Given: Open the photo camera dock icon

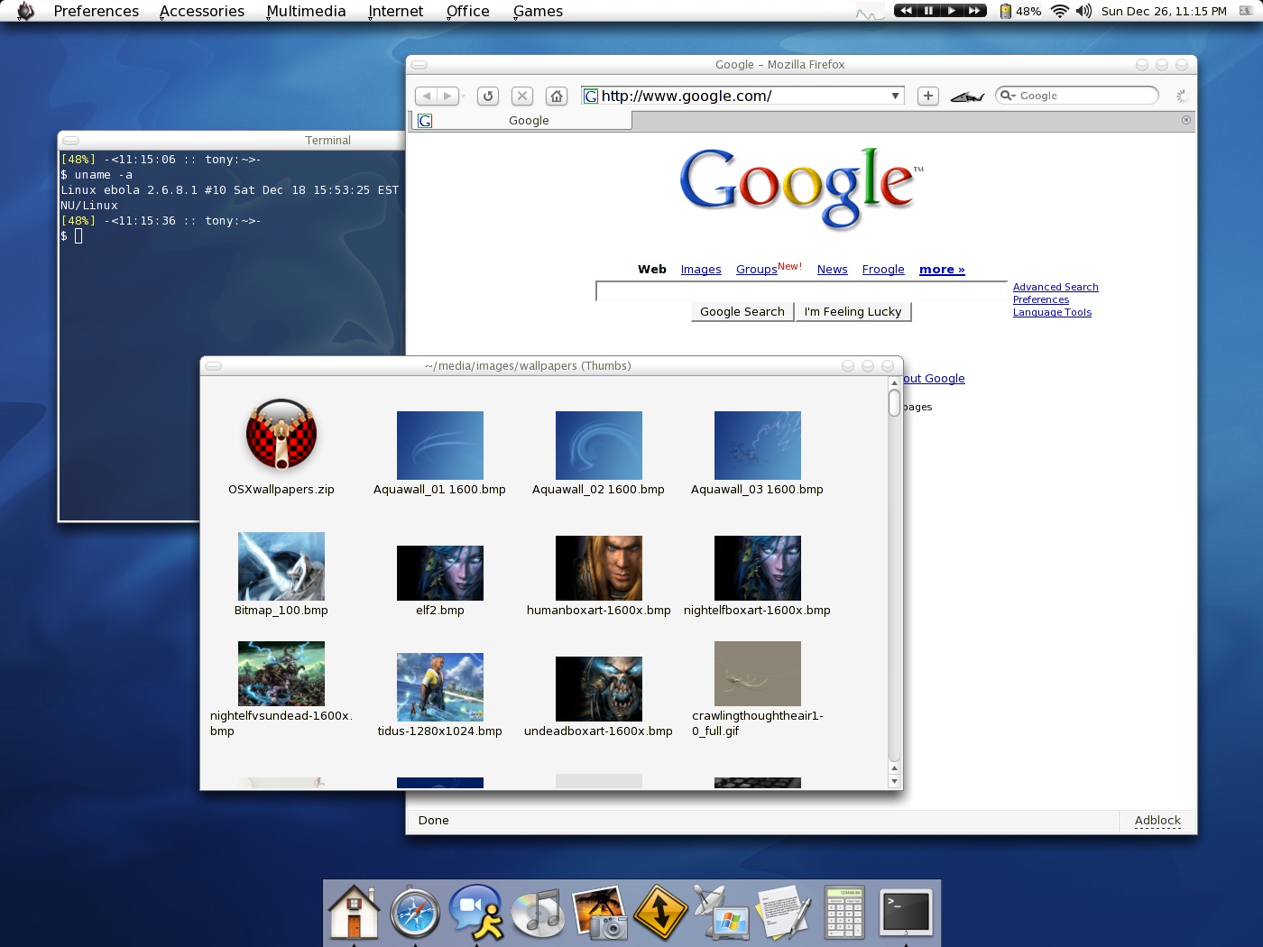Looking at the screenshot, I should tap(601, 913).
